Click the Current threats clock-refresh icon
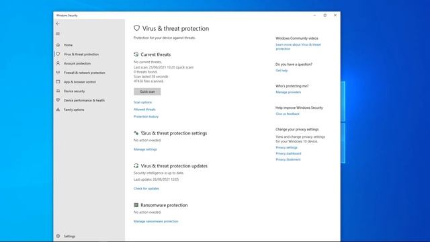 [x=136, y=54]
